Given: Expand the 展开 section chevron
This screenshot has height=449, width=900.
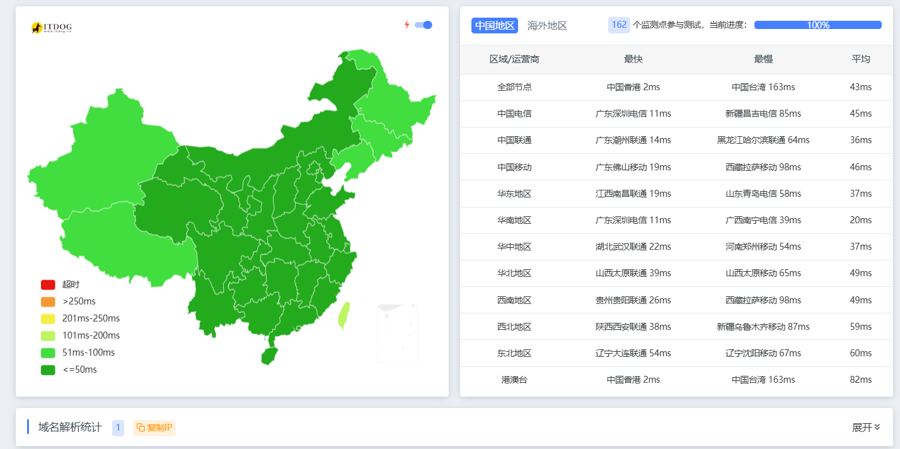Looking at the screenshot, I should pos(877,427).
